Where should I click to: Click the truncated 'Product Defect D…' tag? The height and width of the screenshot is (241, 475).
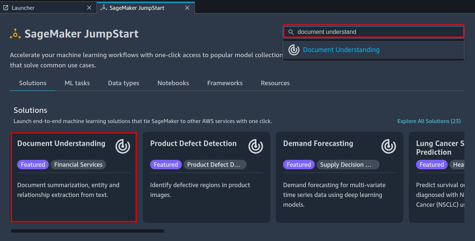[x=215, y=165]
